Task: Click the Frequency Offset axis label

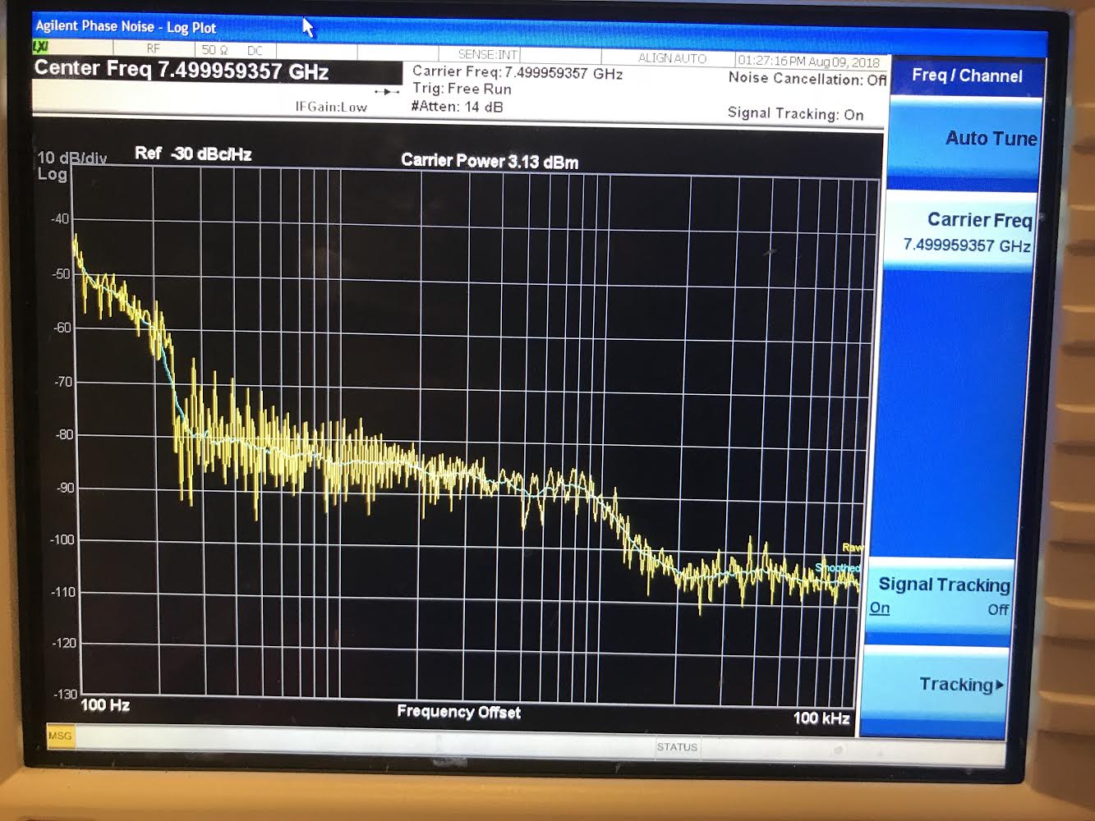Action: (458, 711)
